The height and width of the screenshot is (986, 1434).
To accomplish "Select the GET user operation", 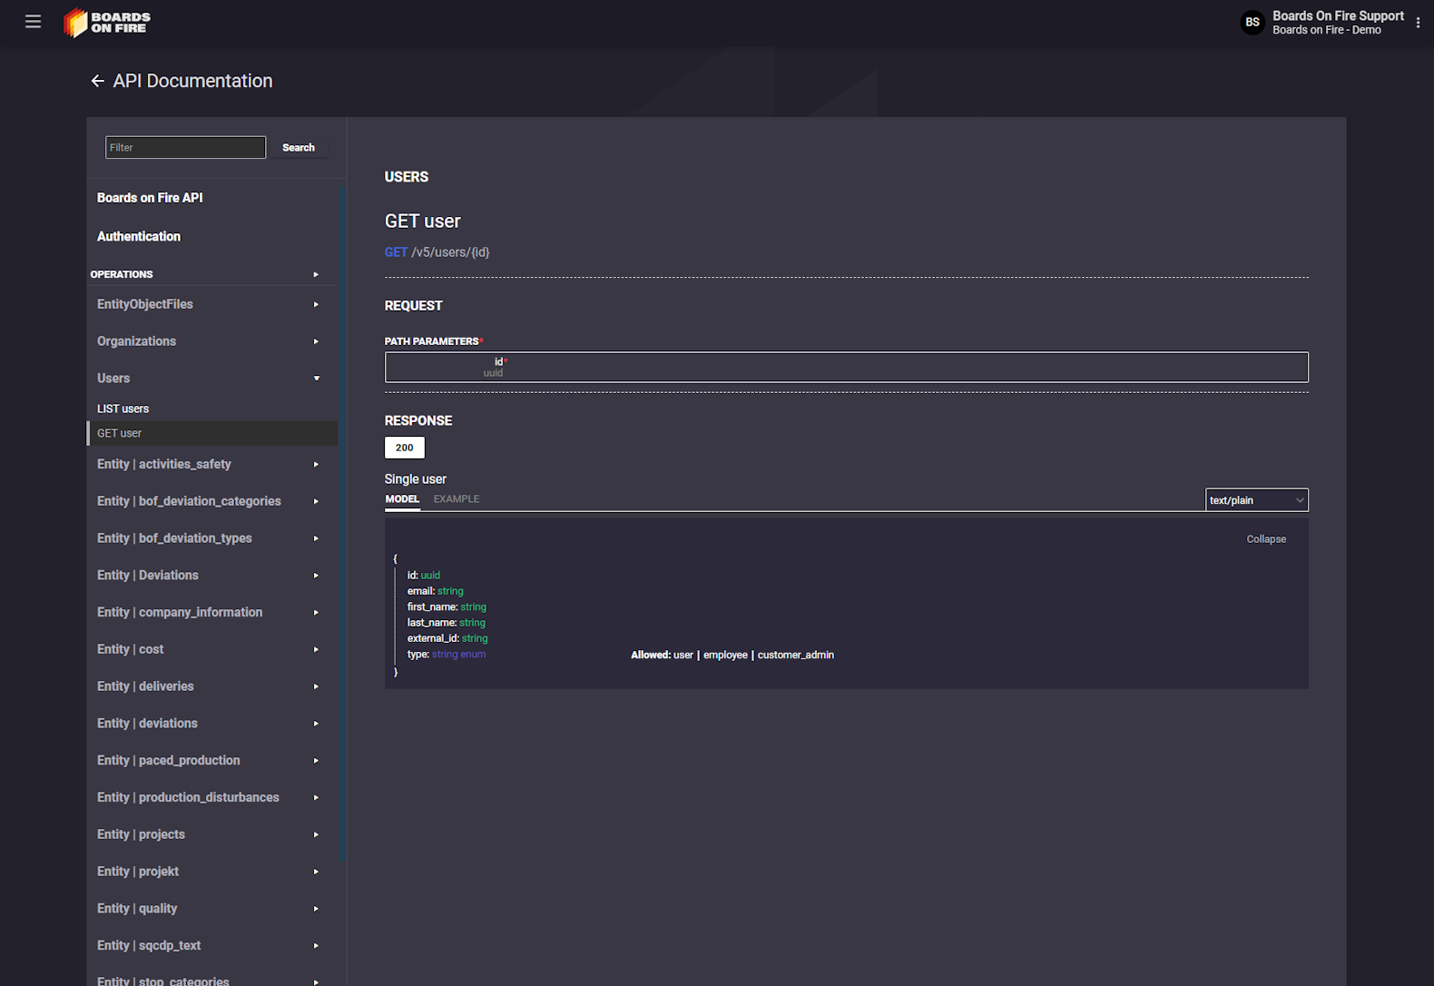I will [120, 434].
